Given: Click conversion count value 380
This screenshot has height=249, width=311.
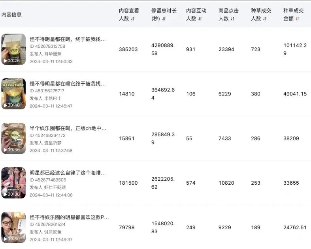Looking at the screenshot, I should pos(255,94).
